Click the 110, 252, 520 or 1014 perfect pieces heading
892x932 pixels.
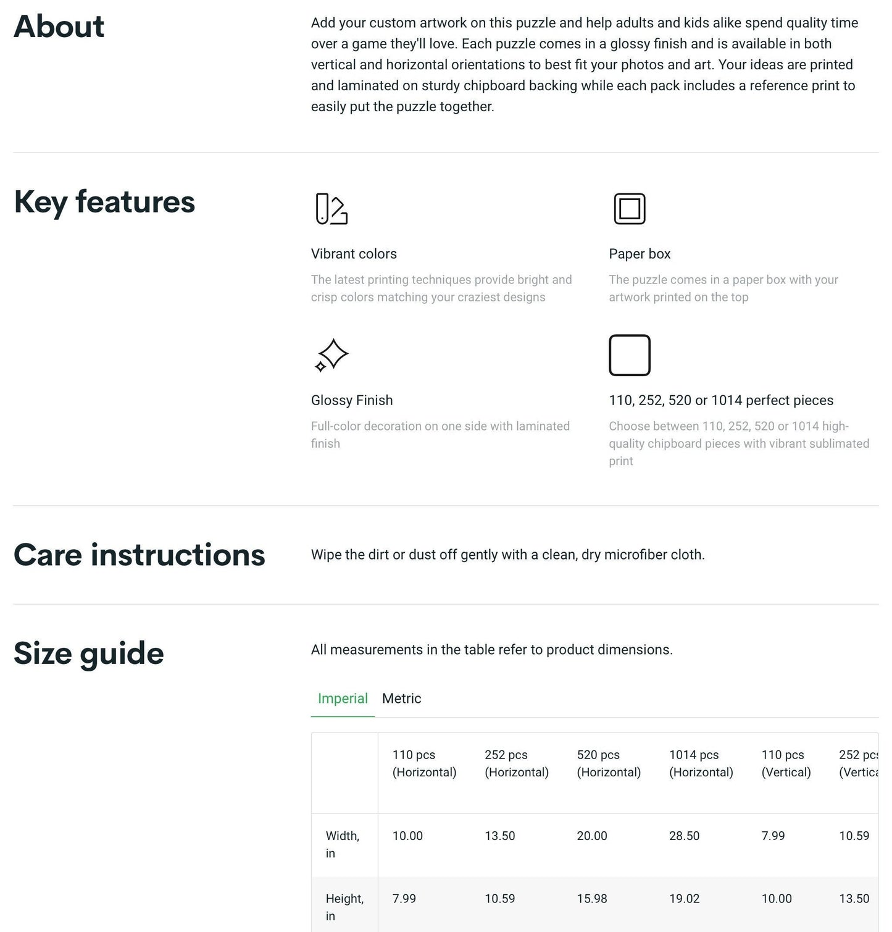click(721, 400)
